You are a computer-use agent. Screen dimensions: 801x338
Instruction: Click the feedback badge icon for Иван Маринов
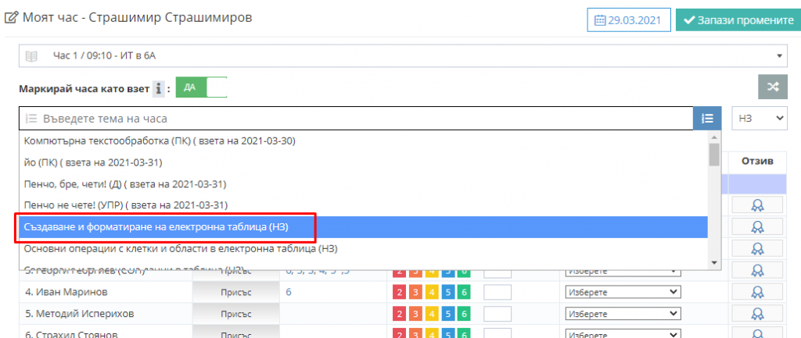(x=756, y=292)
